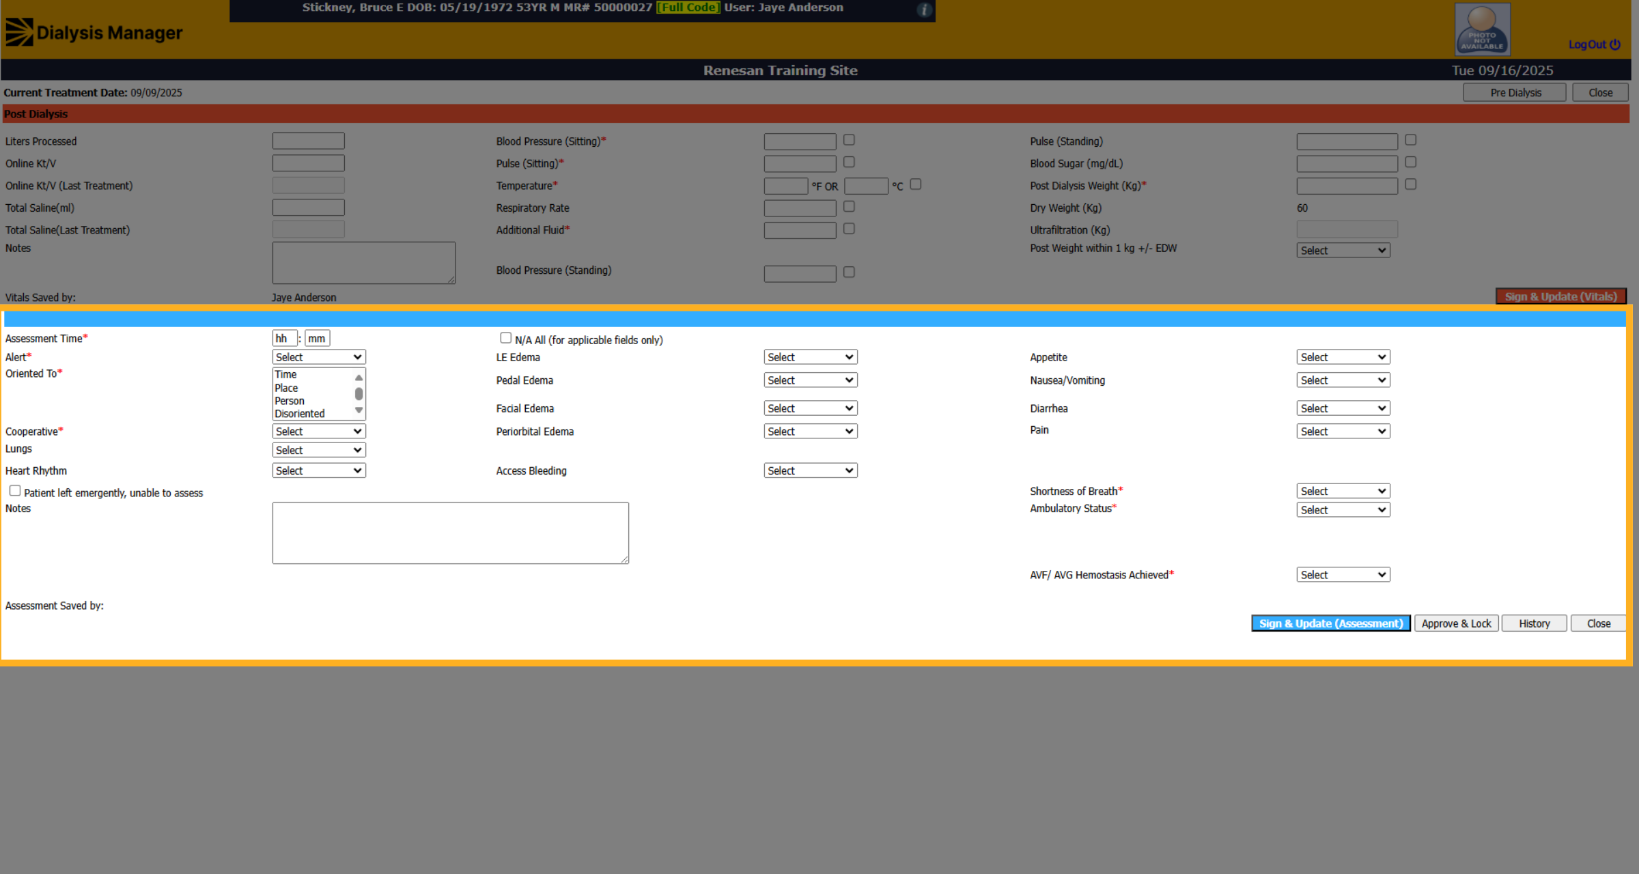
Task: Click the Assessment Time hh field
Action: (285, 339)
